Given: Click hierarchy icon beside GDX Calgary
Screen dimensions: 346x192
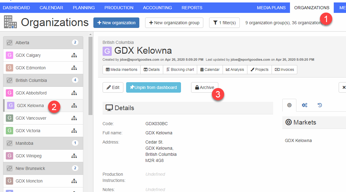Looking at the screenshot, I should 74,56.
